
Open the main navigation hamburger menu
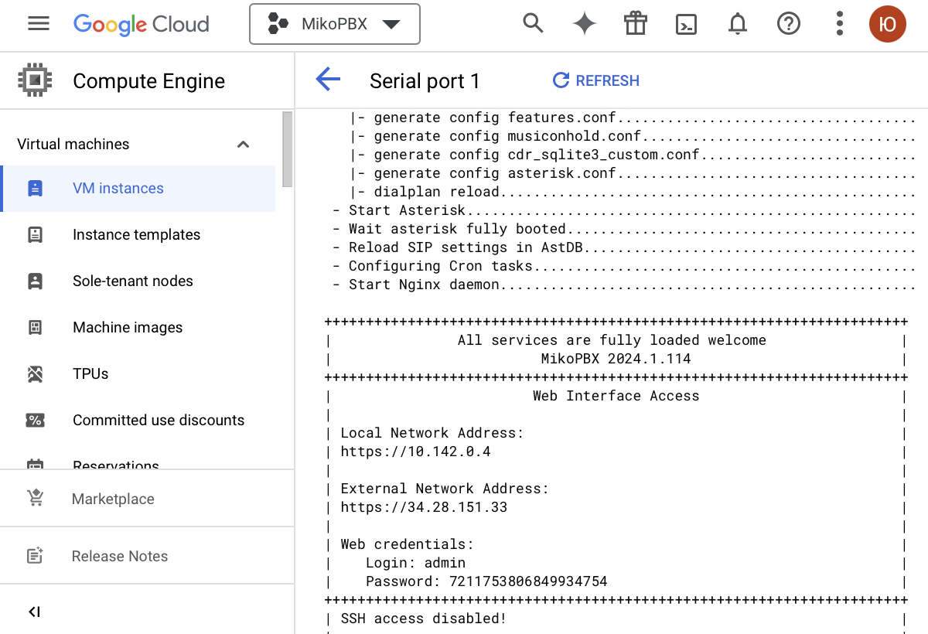(39, 24)
